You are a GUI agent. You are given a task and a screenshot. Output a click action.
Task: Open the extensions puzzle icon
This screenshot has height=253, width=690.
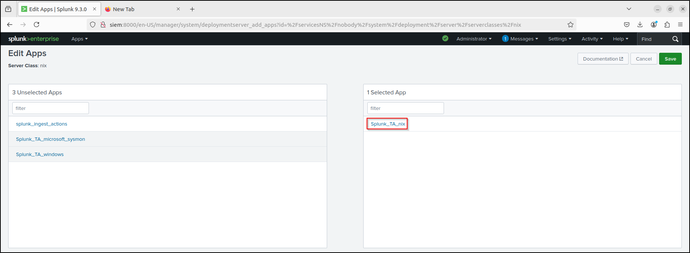point(667,25)
